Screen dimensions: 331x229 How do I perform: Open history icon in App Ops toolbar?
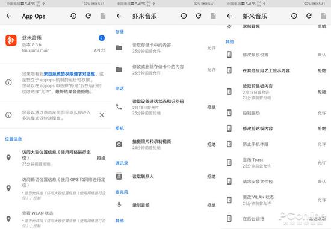73,16
